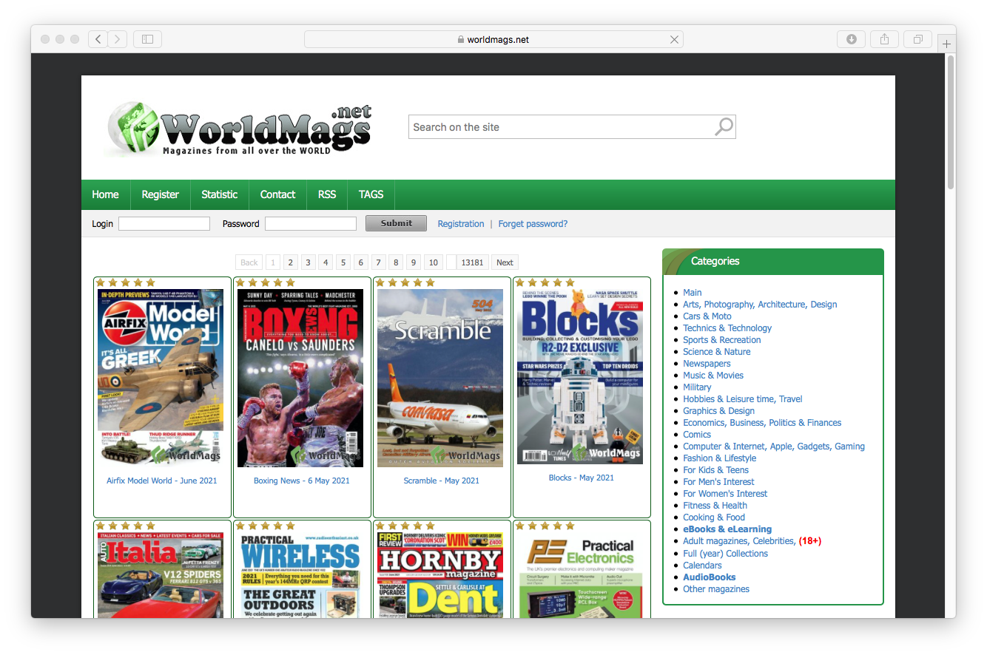This screenshot has height=655, width=987.
Task: Click the Submit login button
Action: (396, 223)
